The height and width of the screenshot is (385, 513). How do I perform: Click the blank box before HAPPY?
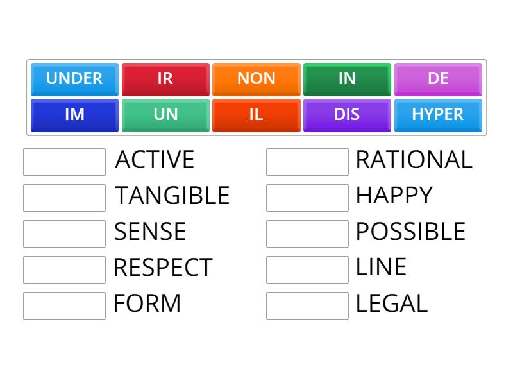click(307, 197)
